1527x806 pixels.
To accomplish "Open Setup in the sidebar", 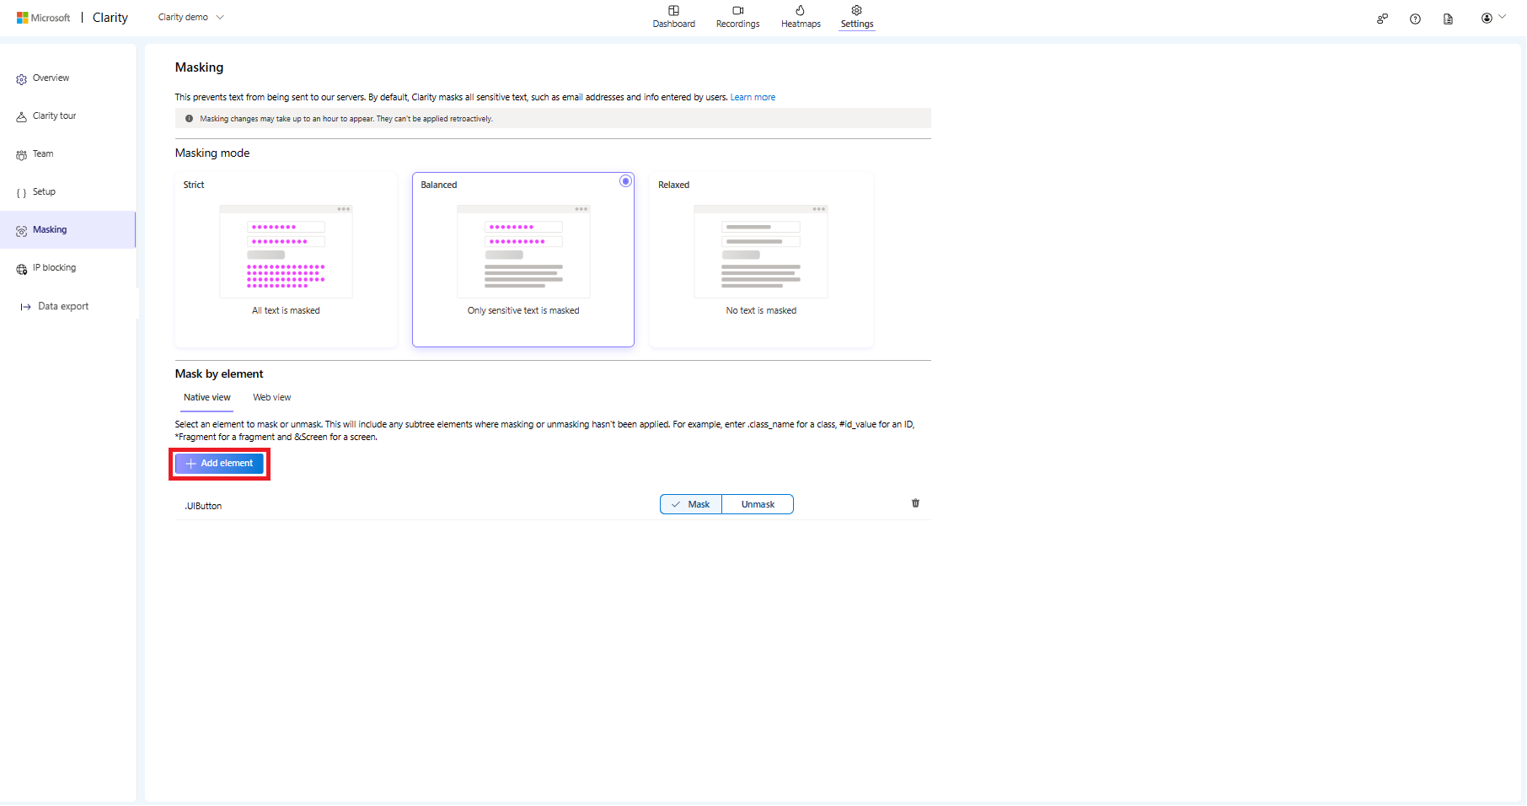I will point(67,192).
